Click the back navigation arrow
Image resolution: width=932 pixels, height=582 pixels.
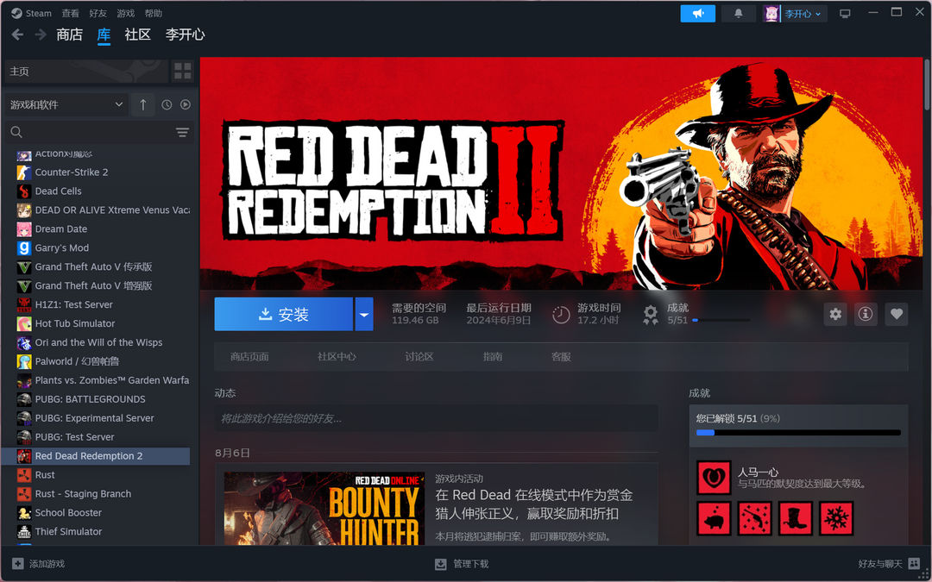pyautogui.click(x=18, y=35)
